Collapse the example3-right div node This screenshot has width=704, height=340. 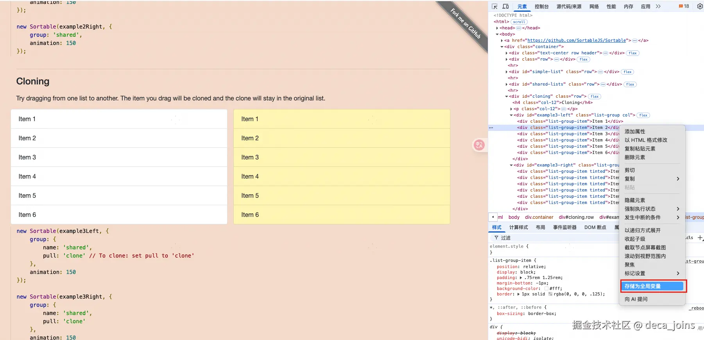[511, 165]
